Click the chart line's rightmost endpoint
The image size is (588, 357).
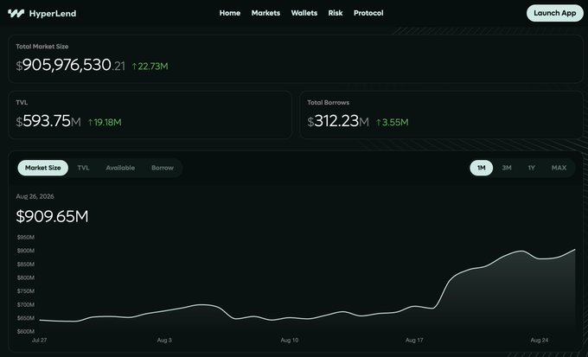coord(575,249)
